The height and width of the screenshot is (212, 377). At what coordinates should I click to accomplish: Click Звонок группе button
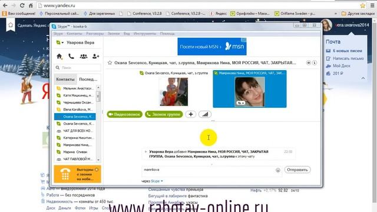[164, 114]
